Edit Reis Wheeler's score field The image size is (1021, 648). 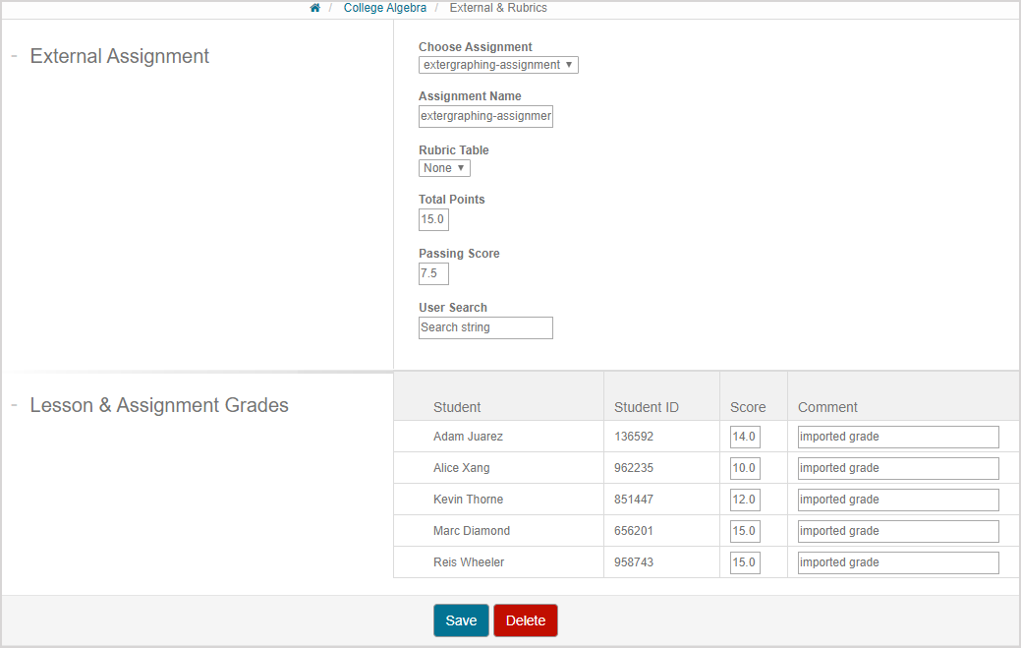tap(745, 562)
